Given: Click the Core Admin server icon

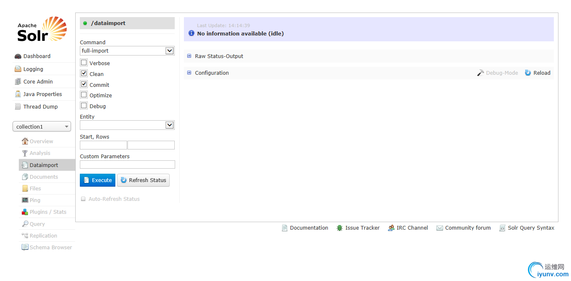Looking at the screenshot, I should (x=18, y=81).
